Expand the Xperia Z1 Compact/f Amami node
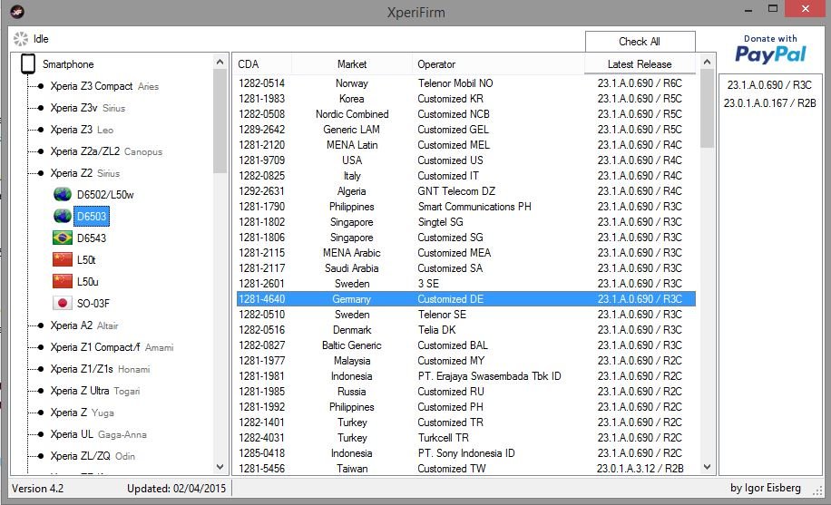 40,347
